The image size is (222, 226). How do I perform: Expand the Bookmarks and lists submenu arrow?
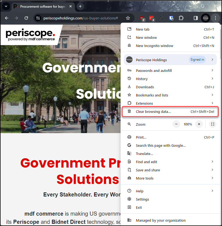point(212,95)
